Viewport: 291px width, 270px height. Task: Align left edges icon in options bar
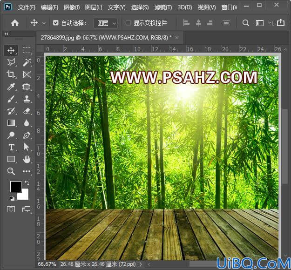(186, 23)
